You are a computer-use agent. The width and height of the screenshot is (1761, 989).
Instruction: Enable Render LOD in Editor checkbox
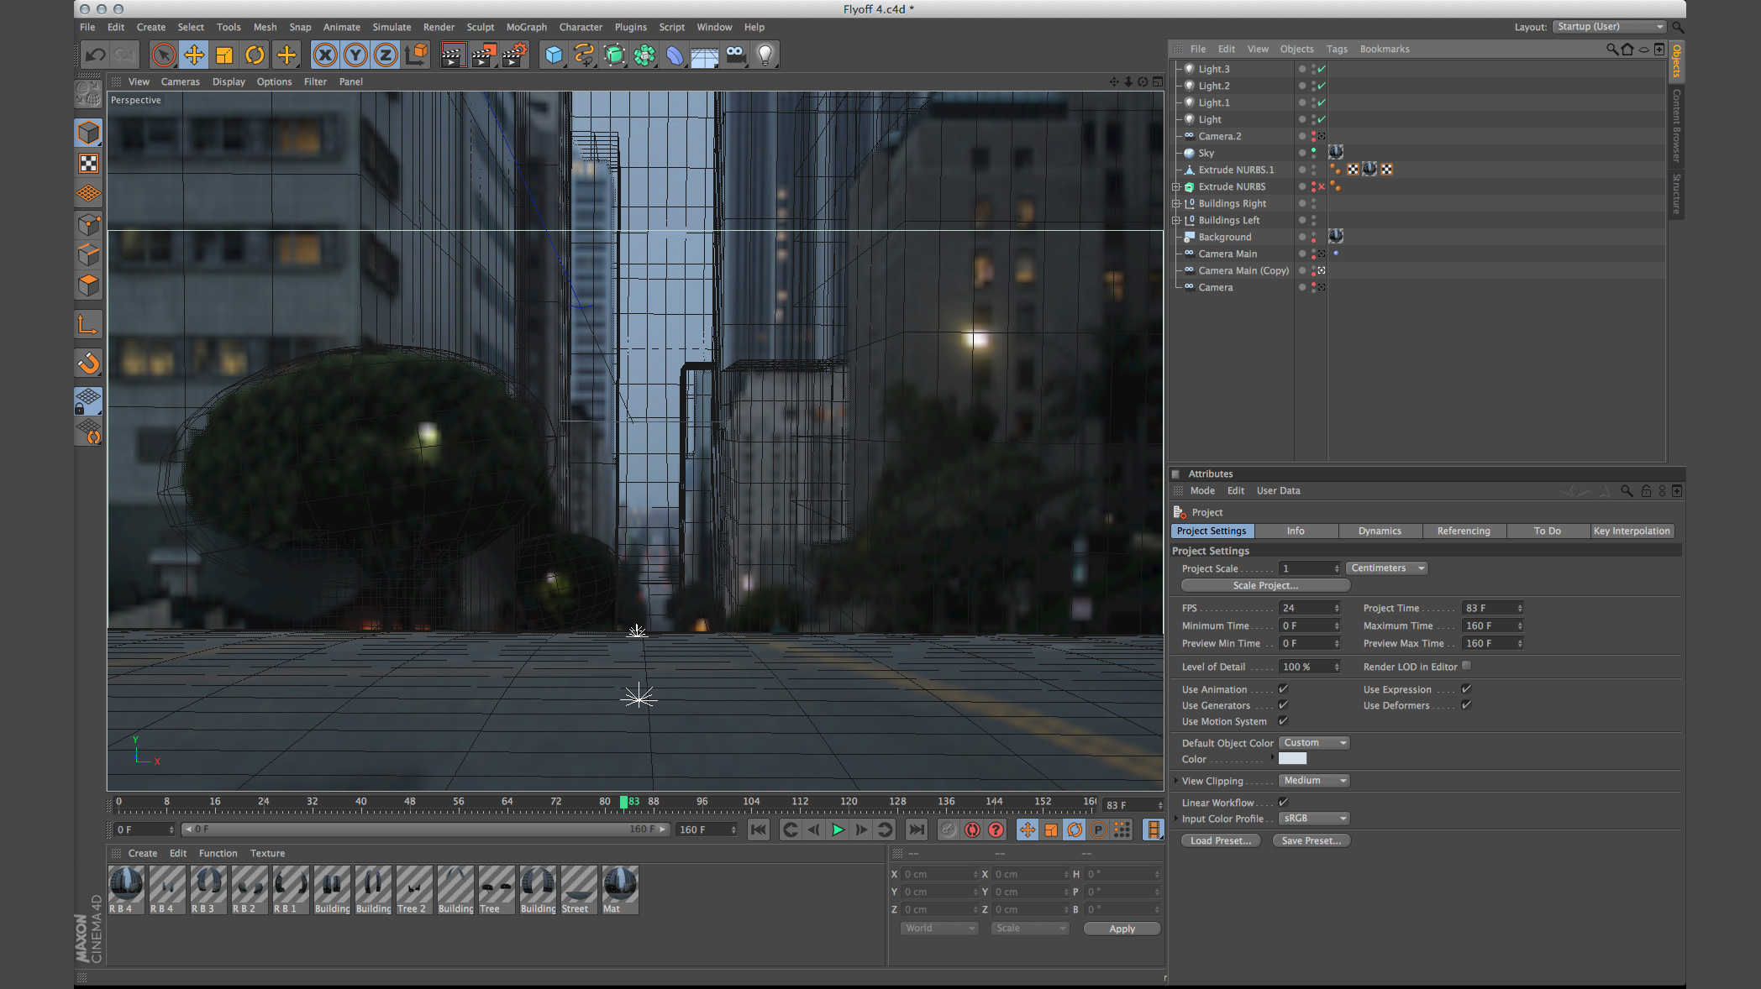(1466, 666)
